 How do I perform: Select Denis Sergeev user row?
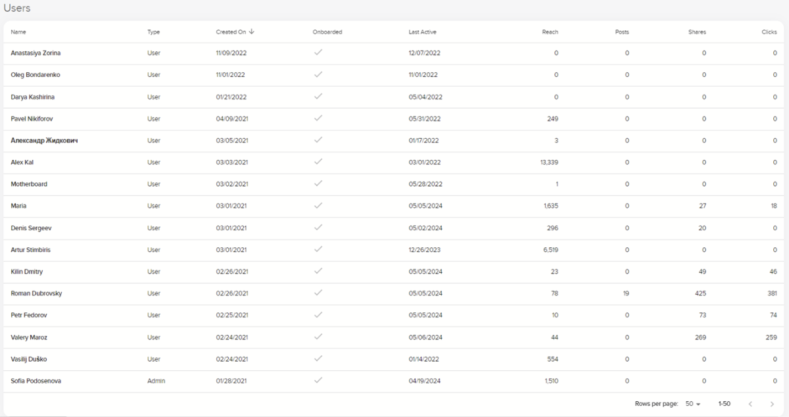[31, 228]
